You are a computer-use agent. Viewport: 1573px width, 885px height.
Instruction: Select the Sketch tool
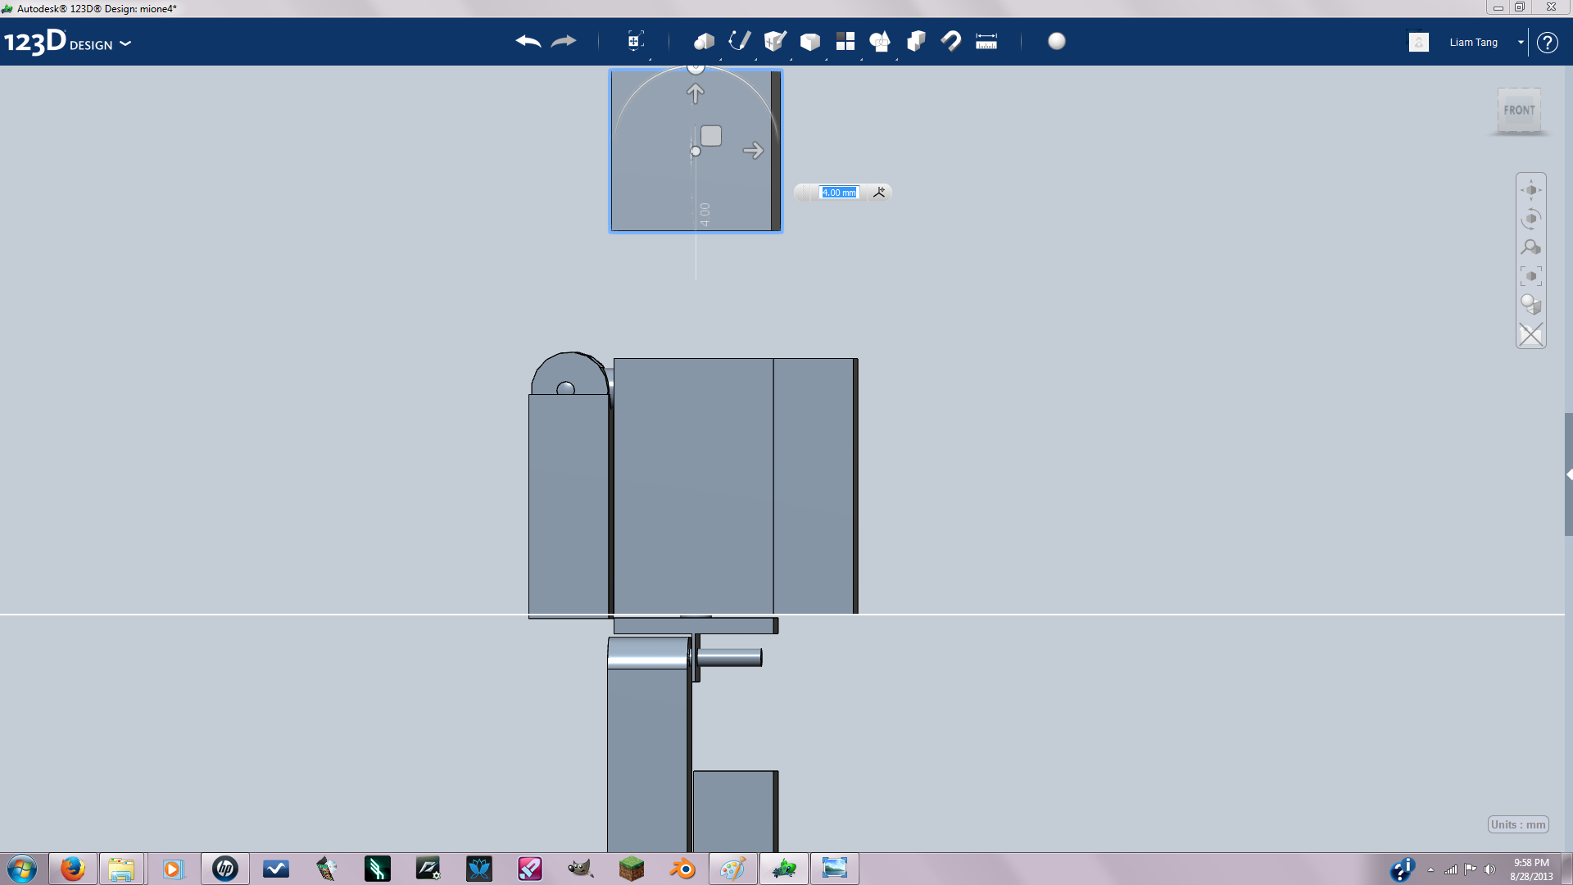click(739, 41)
